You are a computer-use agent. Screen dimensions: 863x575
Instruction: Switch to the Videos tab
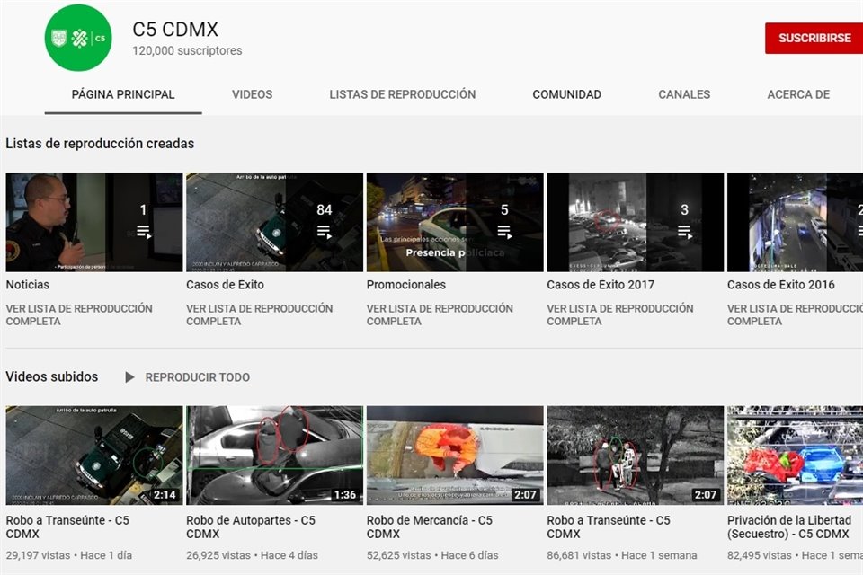coord(252,94)
